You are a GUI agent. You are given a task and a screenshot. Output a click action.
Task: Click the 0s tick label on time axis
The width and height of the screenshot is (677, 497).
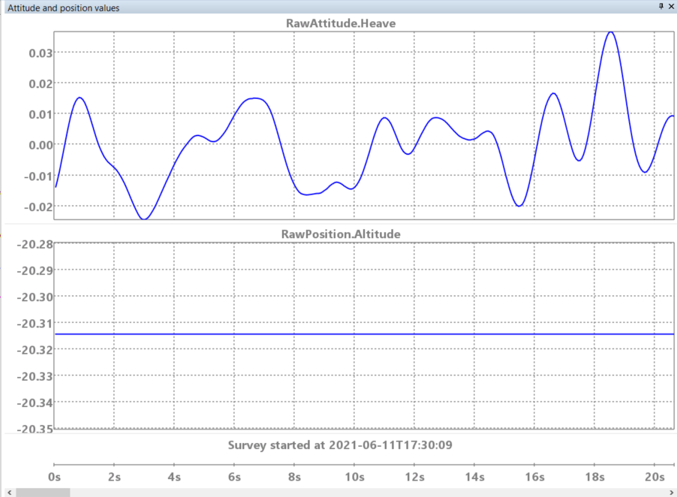coord(54,477)
